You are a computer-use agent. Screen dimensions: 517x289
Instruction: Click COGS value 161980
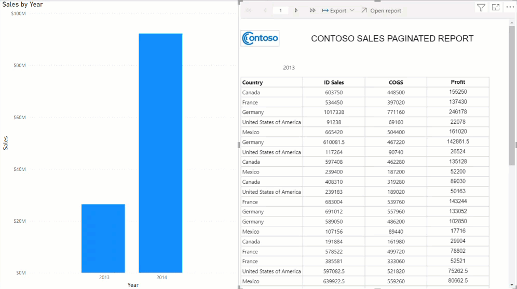396,241
